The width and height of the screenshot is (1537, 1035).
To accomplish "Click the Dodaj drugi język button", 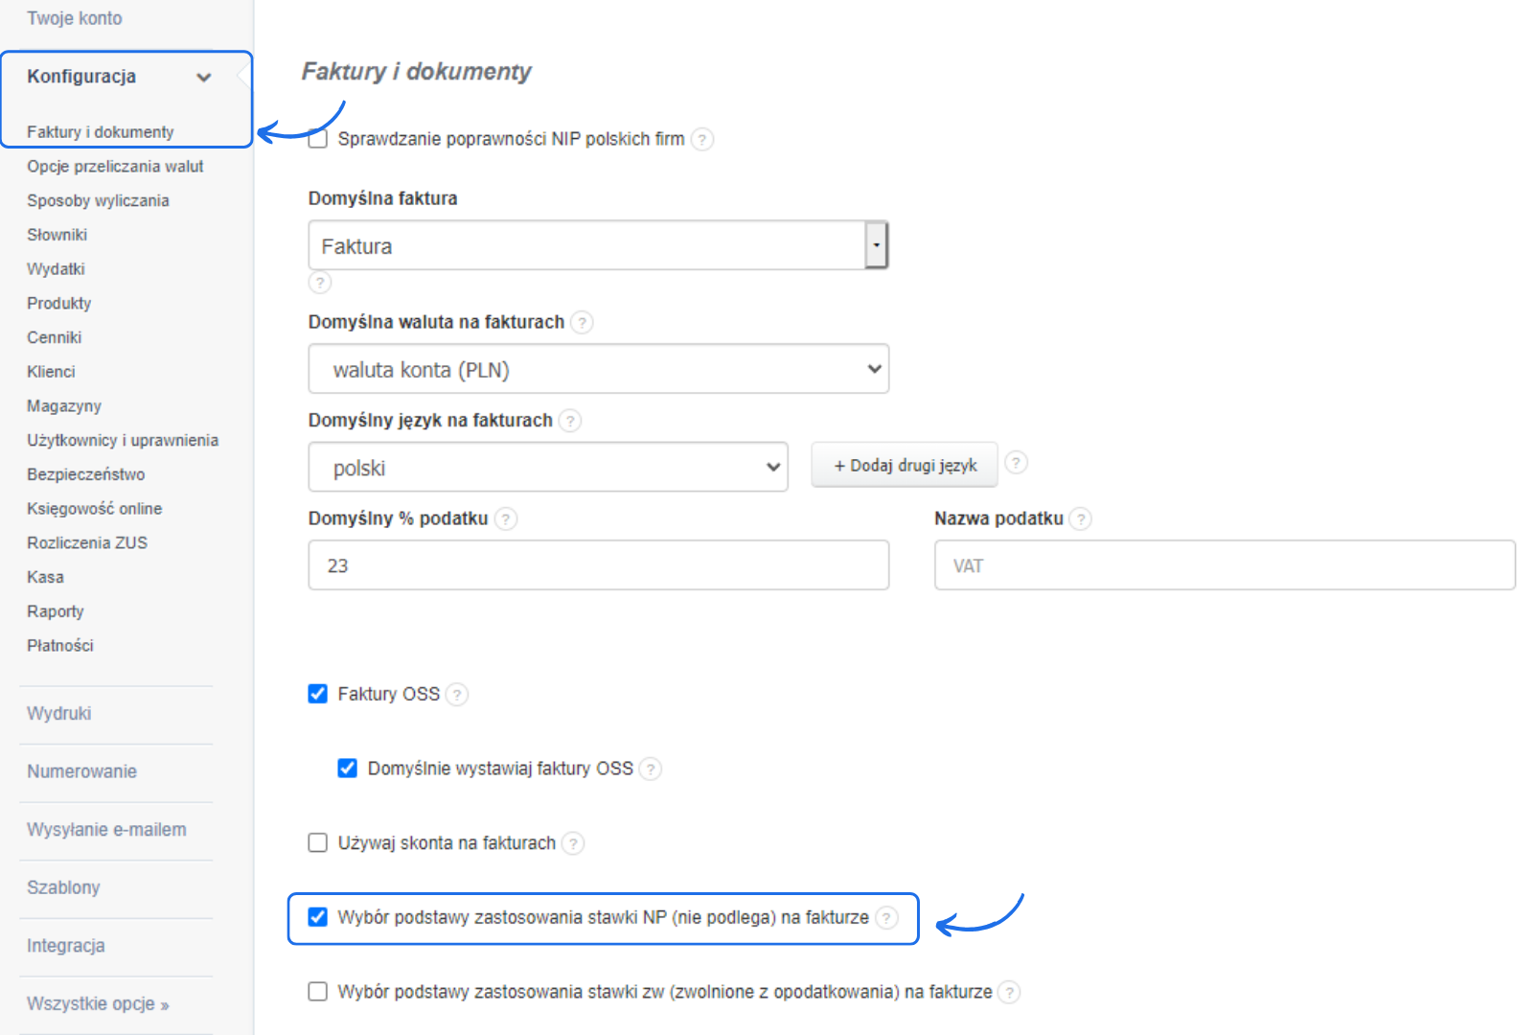I will (x=905, y=466).
